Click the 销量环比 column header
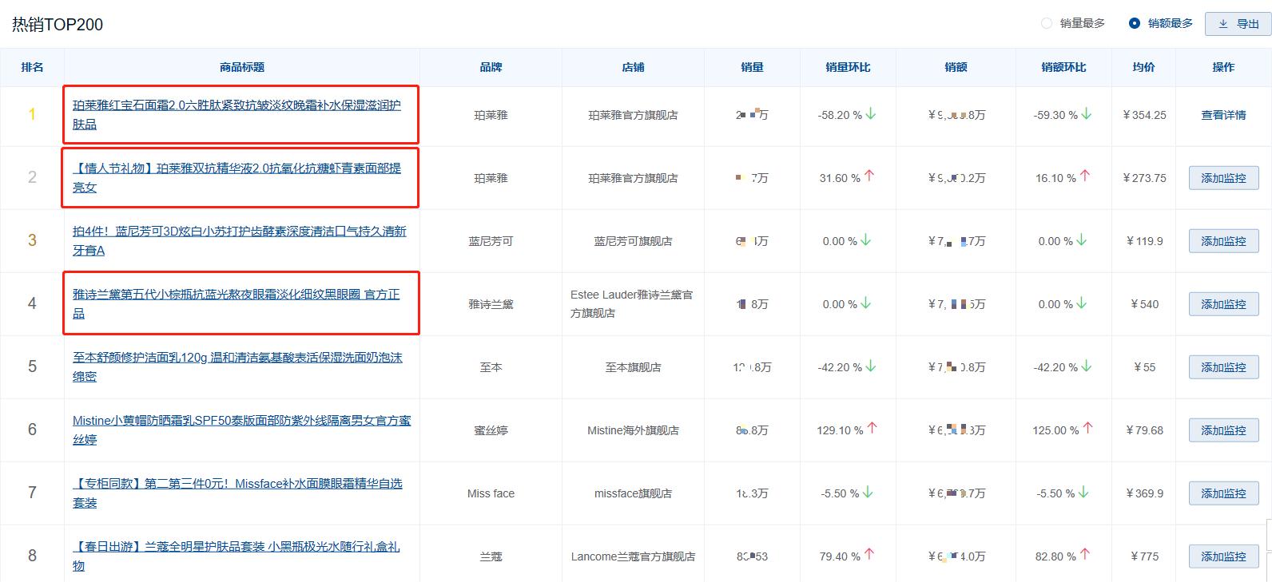The image size is (1272, 582). pos(848,68)
